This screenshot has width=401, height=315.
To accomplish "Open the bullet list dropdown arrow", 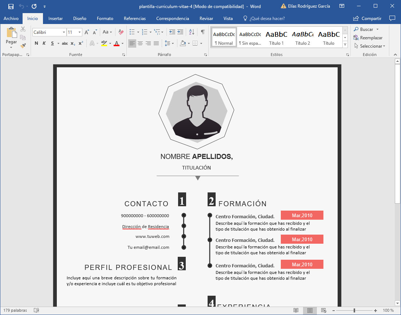I will click(x=138, y=32).
